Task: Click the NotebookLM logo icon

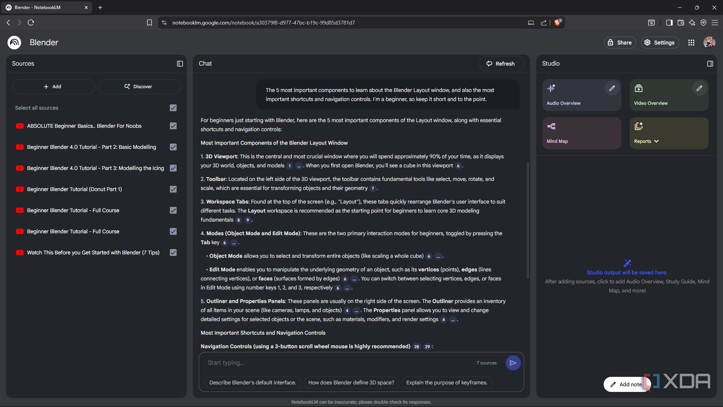Action: tap(14, 43)
